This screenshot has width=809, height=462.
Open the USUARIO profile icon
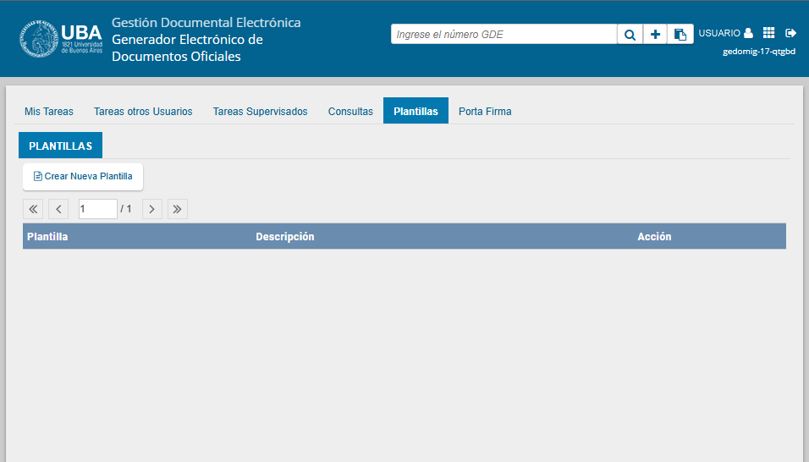(x=748, y=33)
